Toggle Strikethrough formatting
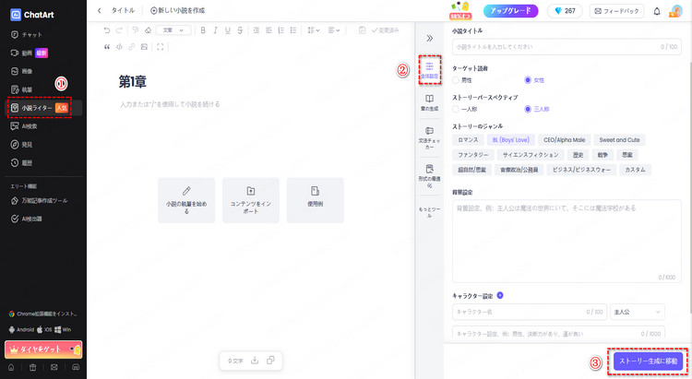The image size is (692, 379). coord(240,30)
